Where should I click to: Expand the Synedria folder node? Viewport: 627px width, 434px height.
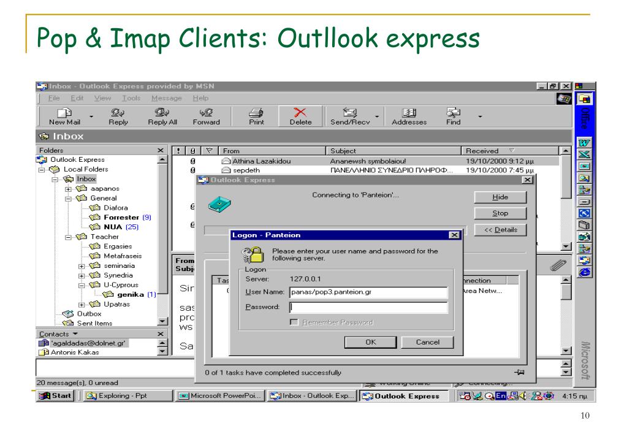(81, 276)
